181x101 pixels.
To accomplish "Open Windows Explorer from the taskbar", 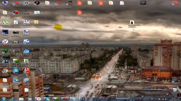I will 21,99.
